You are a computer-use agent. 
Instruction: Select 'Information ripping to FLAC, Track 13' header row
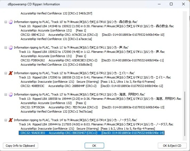click(x=79, y=94)
